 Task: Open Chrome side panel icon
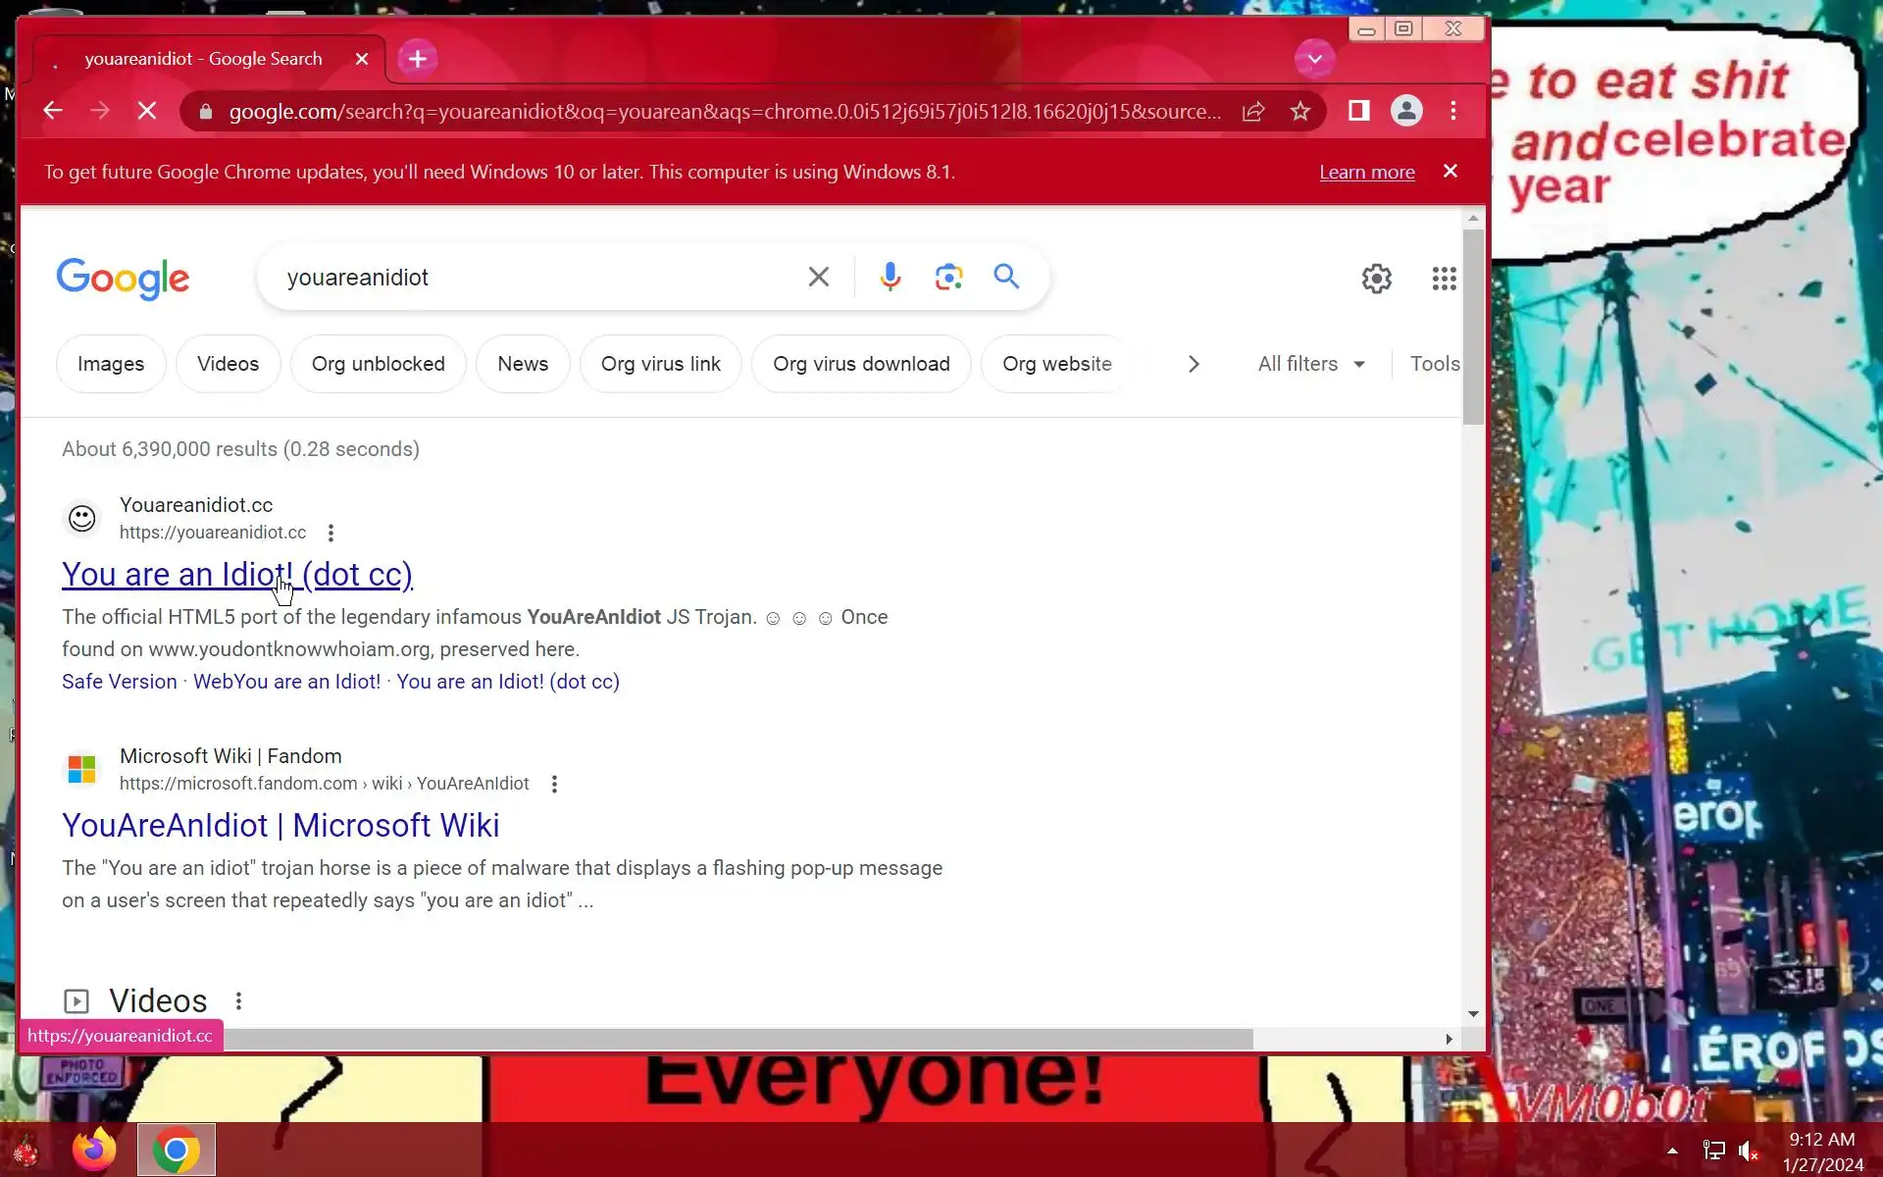(x=1358, y=111)
